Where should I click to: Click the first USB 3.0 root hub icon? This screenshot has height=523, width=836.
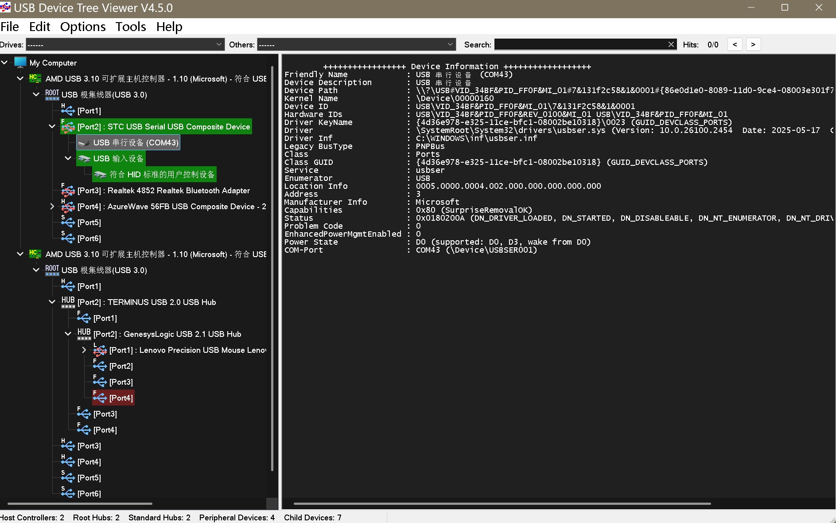[52, 94]
